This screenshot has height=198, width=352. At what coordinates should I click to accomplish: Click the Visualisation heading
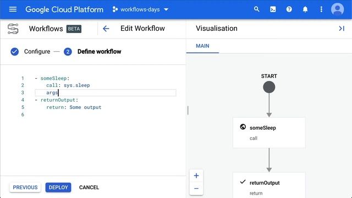coord(216,29)
